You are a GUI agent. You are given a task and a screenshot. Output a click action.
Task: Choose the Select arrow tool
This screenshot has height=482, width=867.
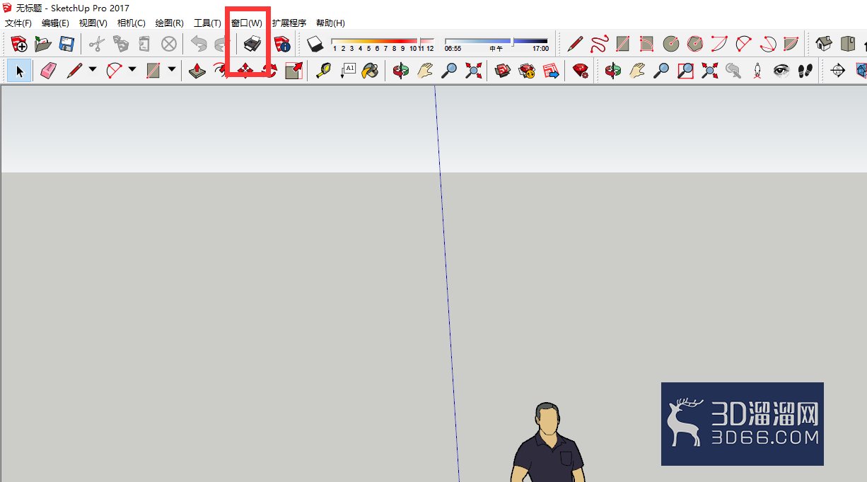tap(20, 71)
